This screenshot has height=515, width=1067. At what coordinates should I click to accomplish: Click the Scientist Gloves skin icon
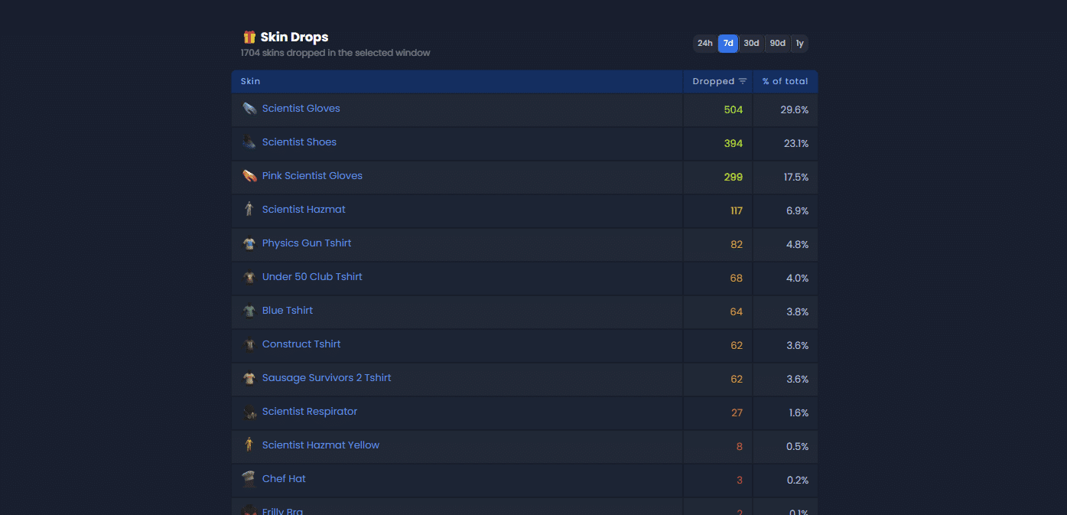coord(249,109)
